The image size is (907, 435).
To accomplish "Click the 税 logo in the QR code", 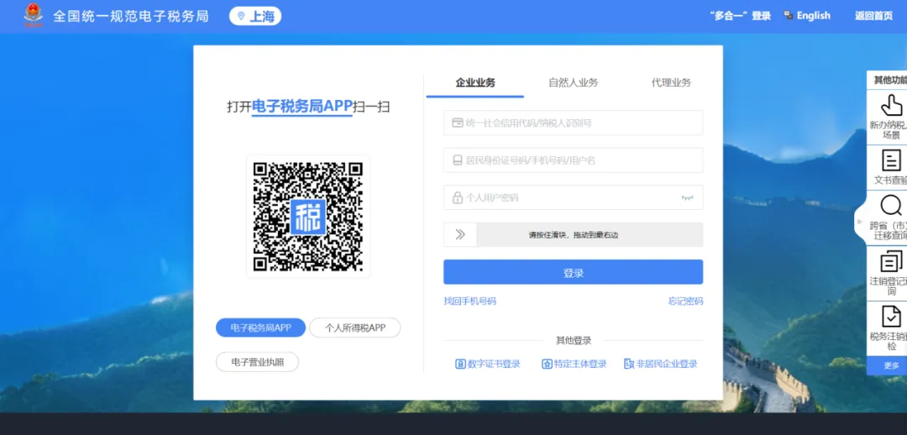I will (308, 217).
